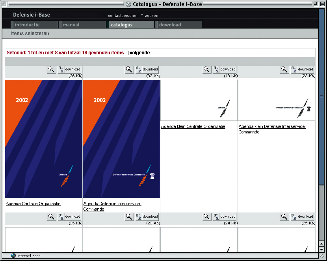327x261 pixels.
Task: Click the vertical scrollbar down arrow
Action: coord(321,249)
